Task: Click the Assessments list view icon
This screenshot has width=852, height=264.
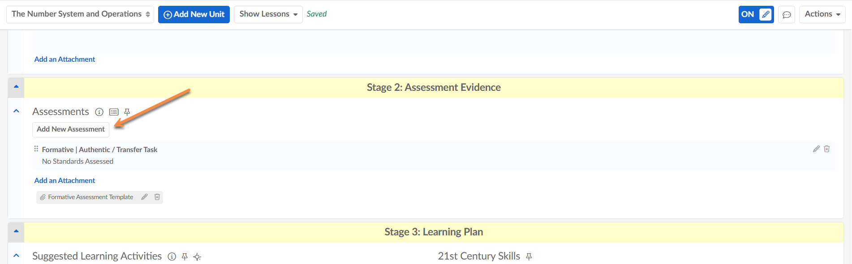Action: pos(114,112)
